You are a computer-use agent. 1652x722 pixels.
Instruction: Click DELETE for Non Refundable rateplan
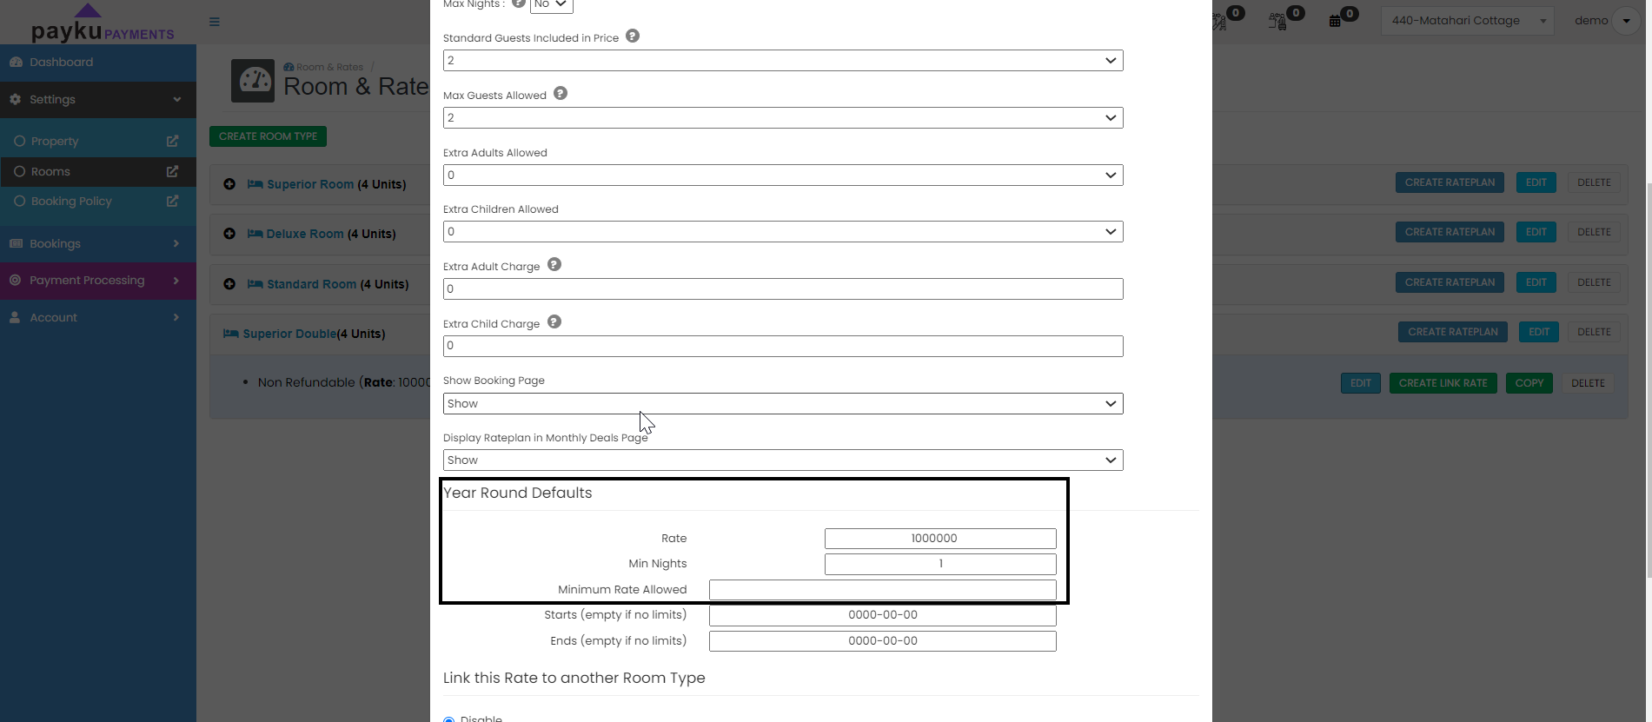pos(1588,383)
